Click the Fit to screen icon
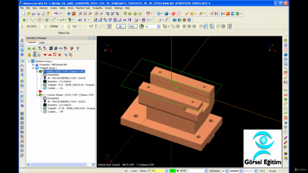Viewport: 308px width, 173px height. pyautogui.click(x=68, y=13)
